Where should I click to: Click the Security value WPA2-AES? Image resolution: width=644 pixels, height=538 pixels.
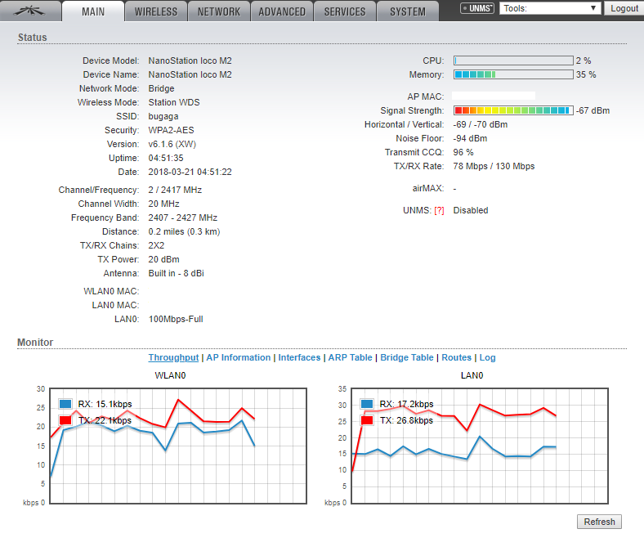171,130
